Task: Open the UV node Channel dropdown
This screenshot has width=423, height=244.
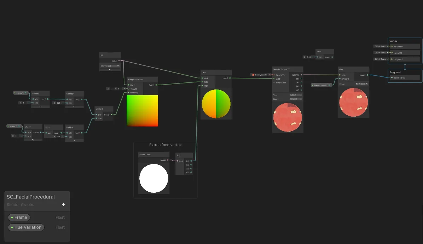Action: 113,66
